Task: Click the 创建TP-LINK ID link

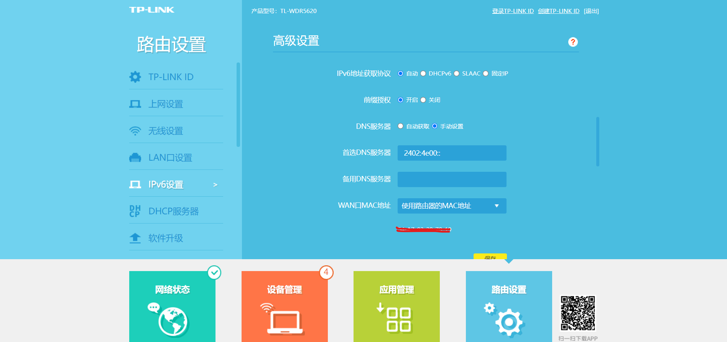Action: pos(558,11)
